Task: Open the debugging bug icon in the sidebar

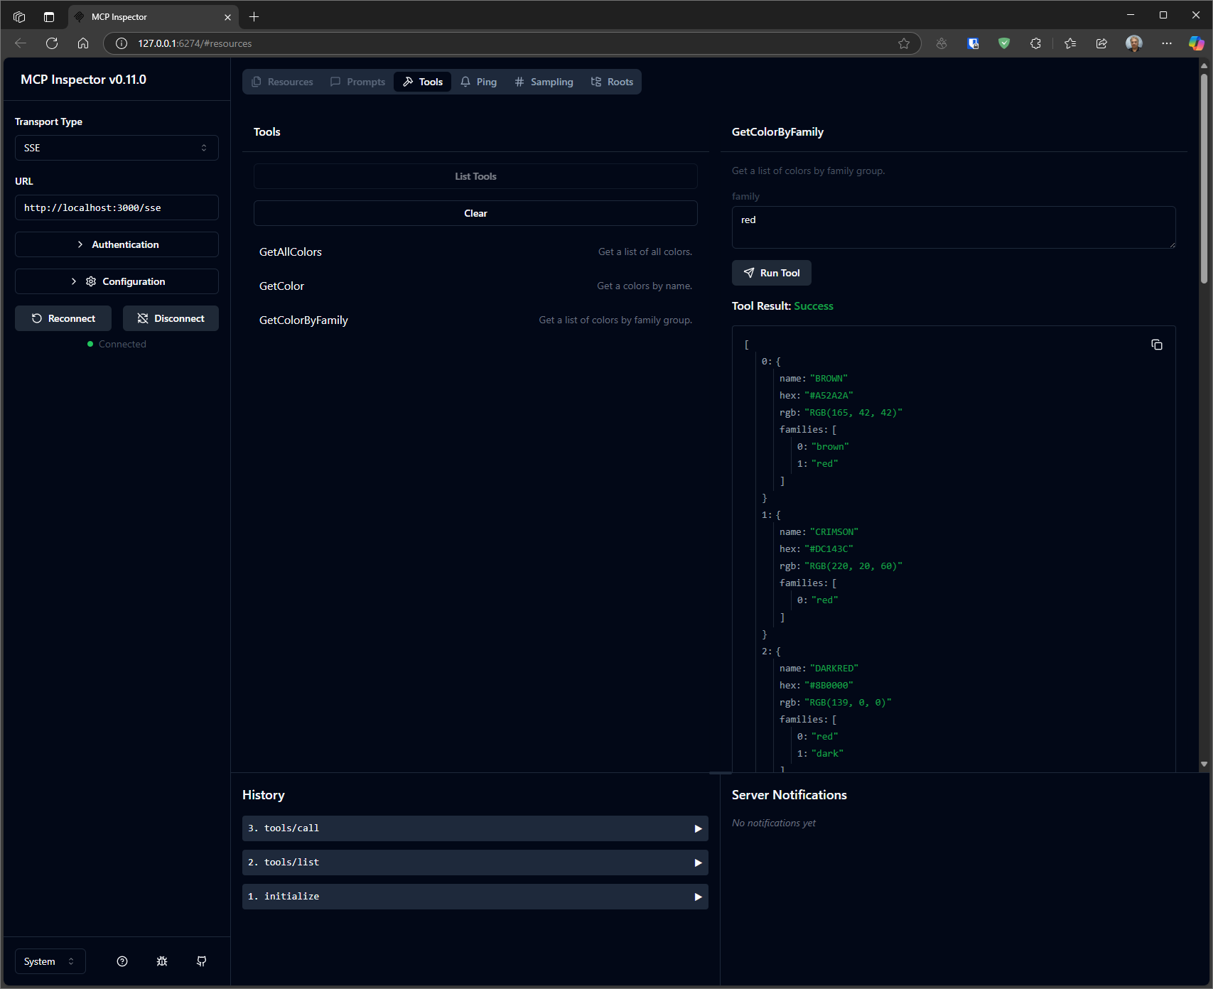Action: pos(162,961)
